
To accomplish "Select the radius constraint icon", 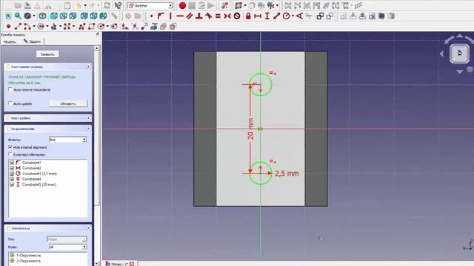I will tap(286, 16).
